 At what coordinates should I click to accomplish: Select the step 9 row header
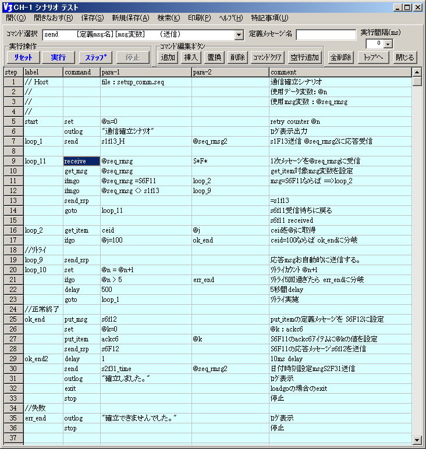tap(13, 161)
